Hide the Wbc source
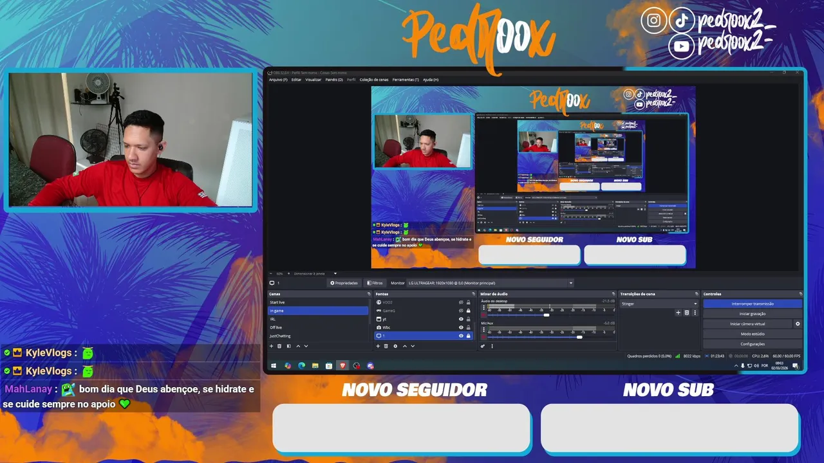 click(461, 327)
